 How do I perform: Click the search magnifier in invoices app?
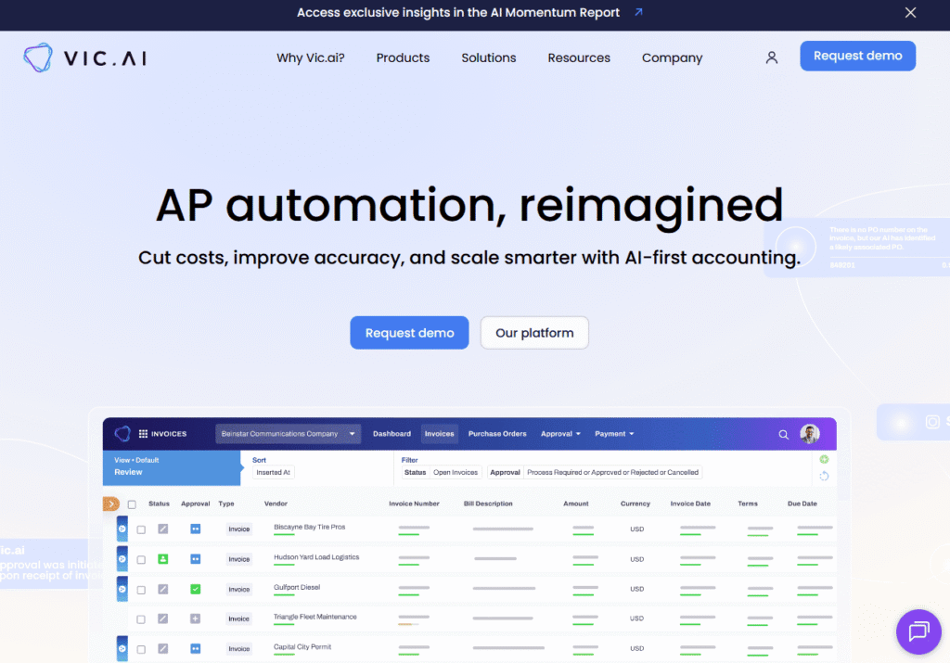click(x=783, y=434)
